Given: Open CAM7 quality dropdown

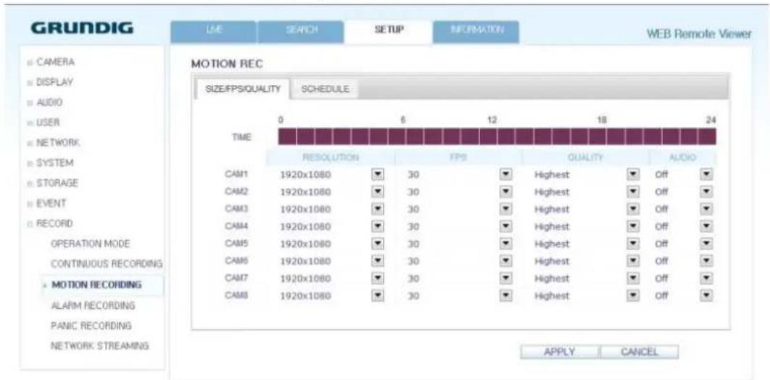Looking at the screenshot, I should click(x=634, y=278).
